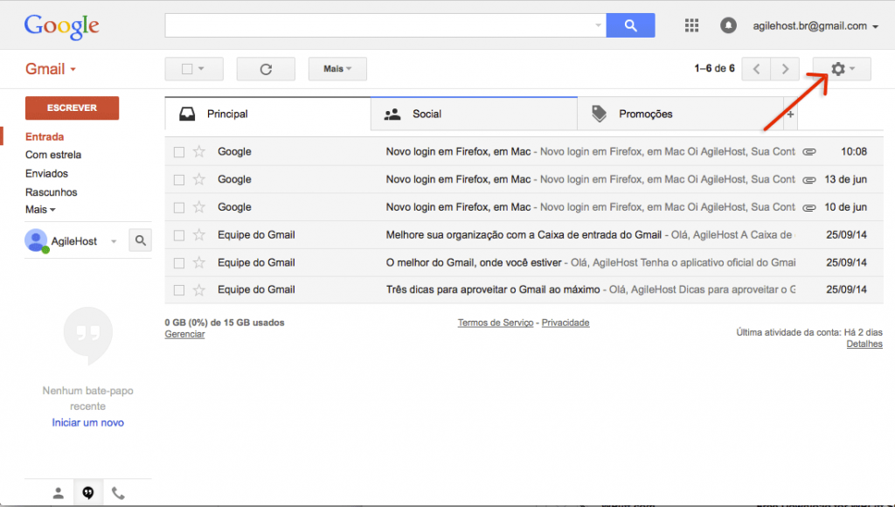Switch to the Principal tab
The height and width of the screenshot is (507, 895).
[267, 115]
